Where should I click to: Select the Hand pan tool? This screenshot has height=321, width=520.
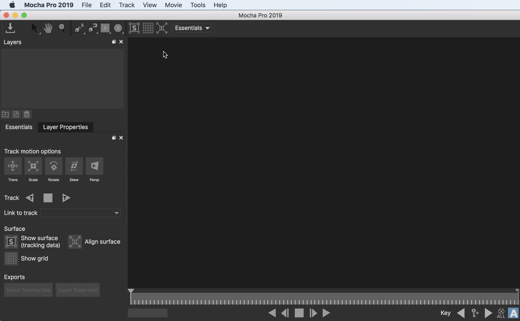(x=48, y=28)
